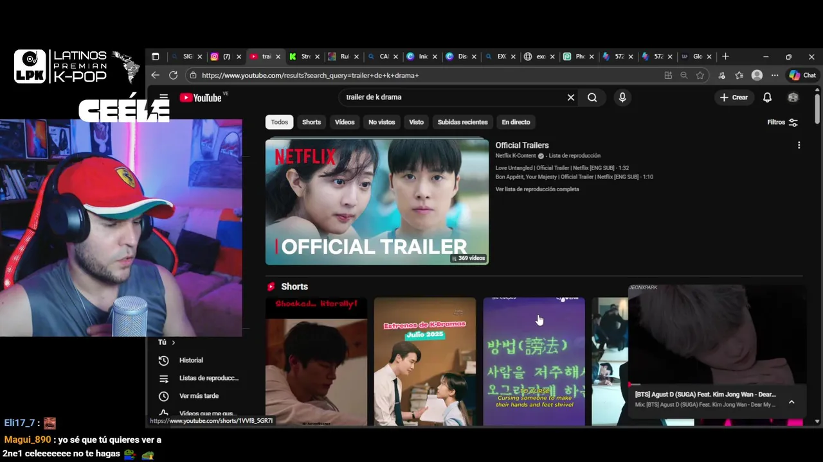Open the tab actions menu icon
The image size is (823, 462).
point(155,56)
